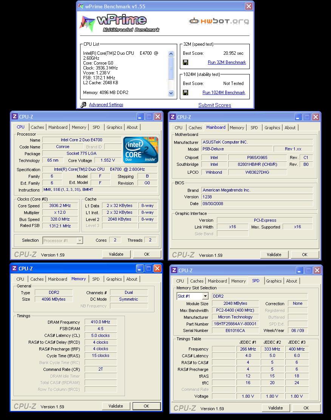
Task: Open Caches tab in the Memory window
Action: point(37,279)
